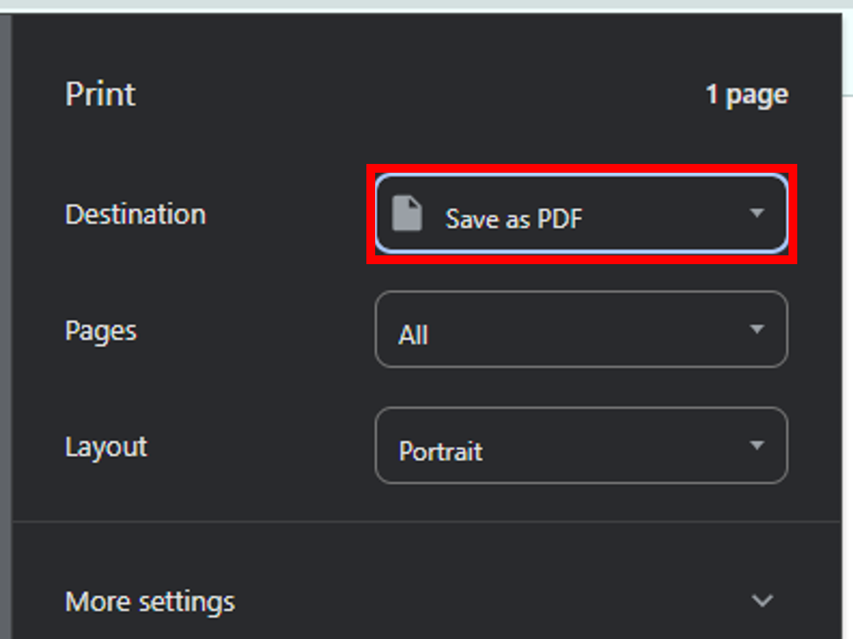The image size is (853, 639).
Task: Click the PDF document icon in Destination
Action: tap(407, 213)
